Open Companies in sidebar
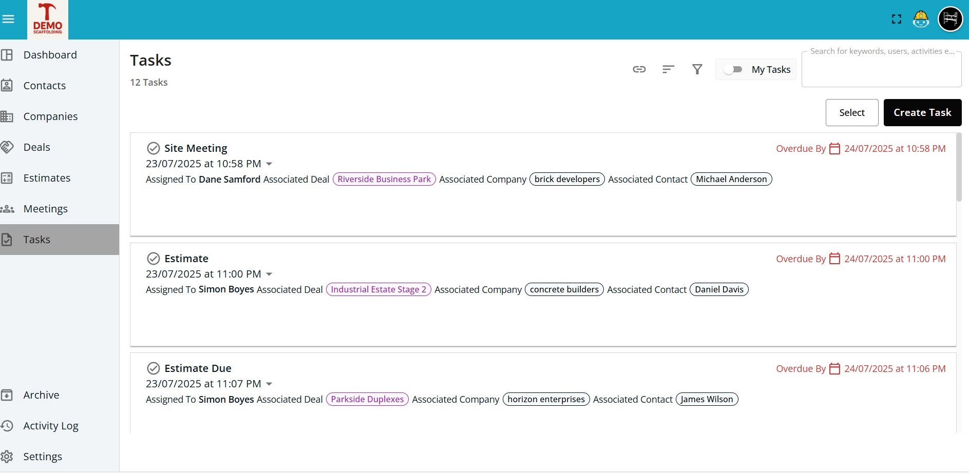The width and height of the screenshot is (969, 473). point(60,116)
